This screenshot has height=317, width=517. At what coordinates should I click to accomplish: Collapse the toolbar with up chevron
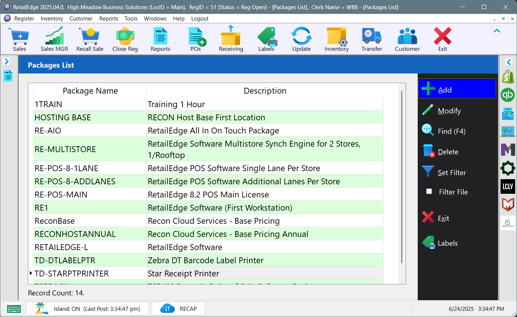pos(496,31)
